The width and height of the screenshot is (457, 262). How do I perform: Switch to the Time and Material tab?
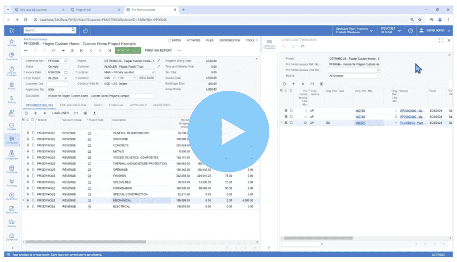pos(74,105)
